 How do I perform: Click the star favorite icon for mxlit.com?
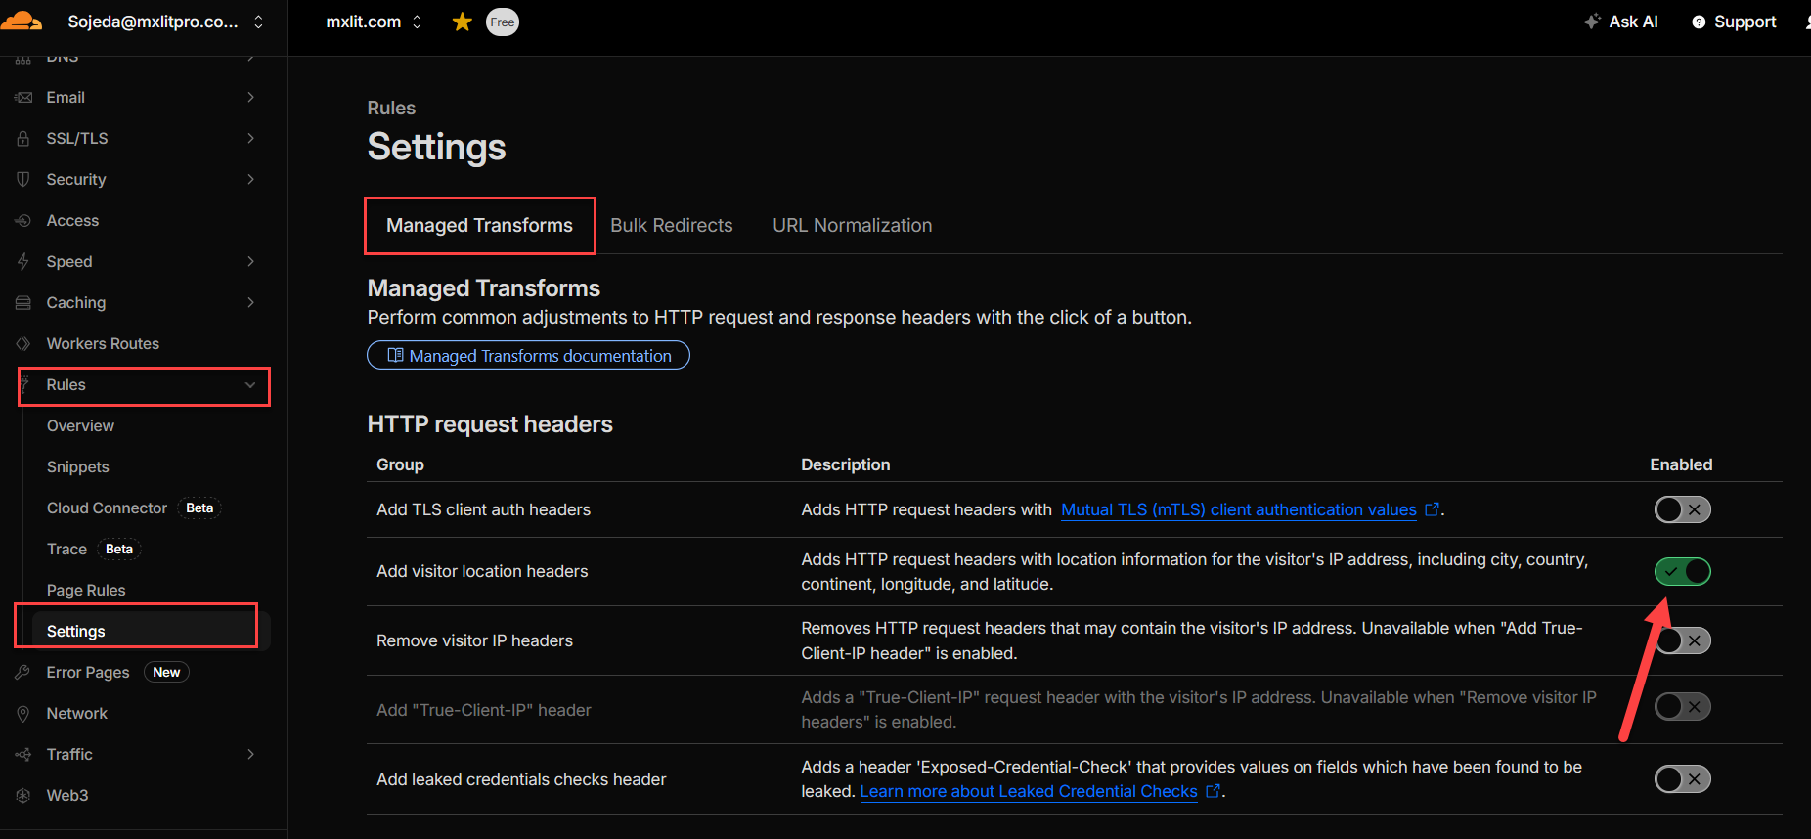(462, 22)
